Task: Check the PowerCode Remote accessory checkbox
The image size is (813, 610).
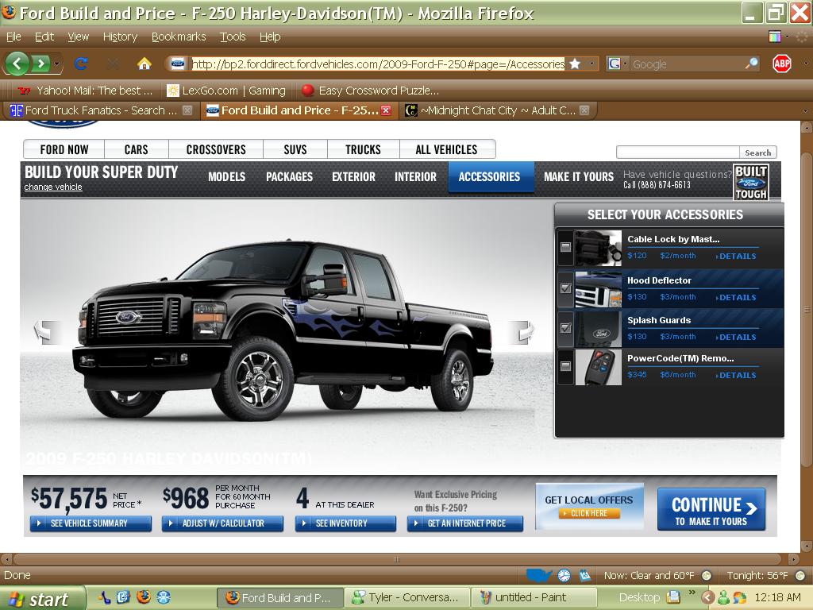Action: tap(565, 366)
